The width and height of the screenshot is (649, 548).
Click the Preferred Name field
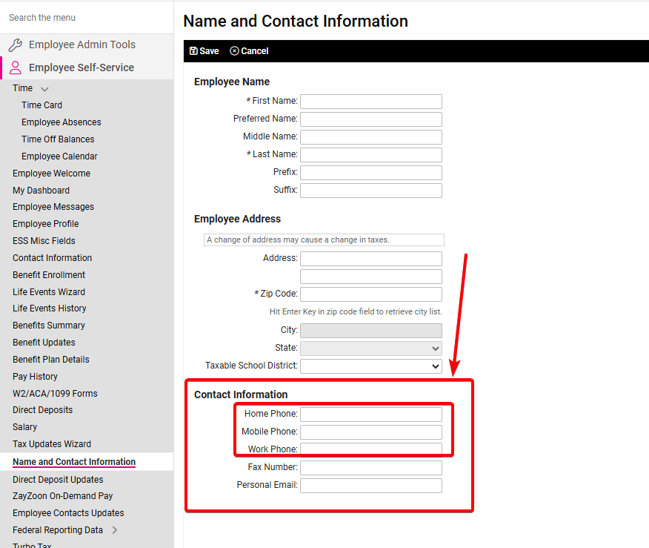(x=371, y=119)
